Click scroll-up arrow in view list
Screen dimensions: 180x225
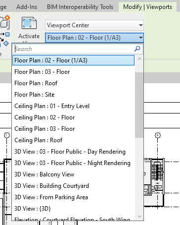[139, 59]
